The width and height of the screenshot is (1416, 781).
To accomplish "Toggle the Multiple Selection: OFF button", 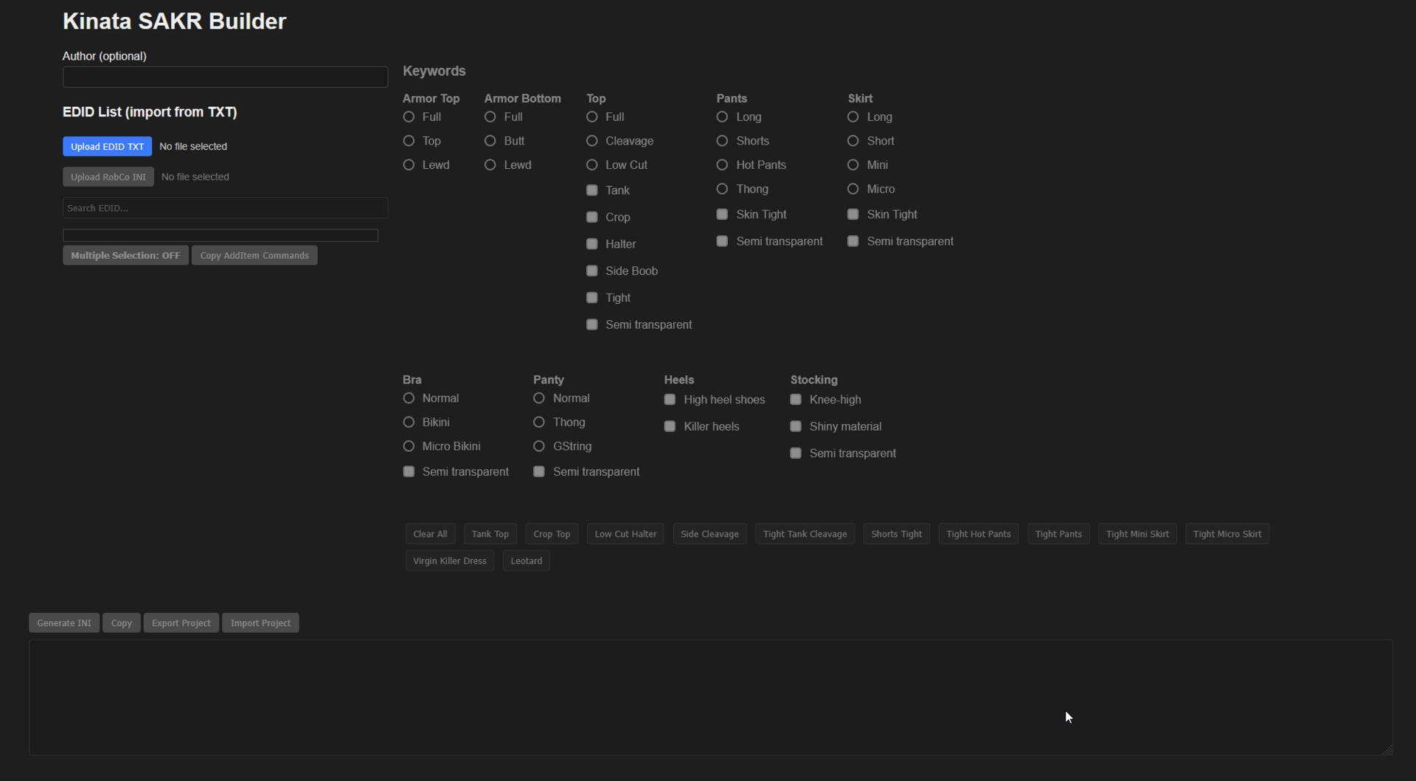I will [x=125, y=255].
